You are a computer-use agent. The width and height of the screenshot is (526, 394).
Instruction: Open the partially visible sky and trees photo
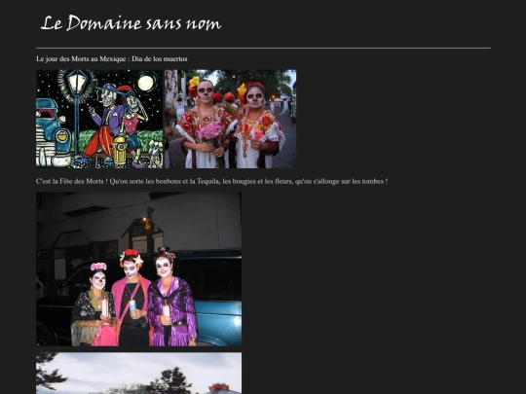tap(139, 374)
